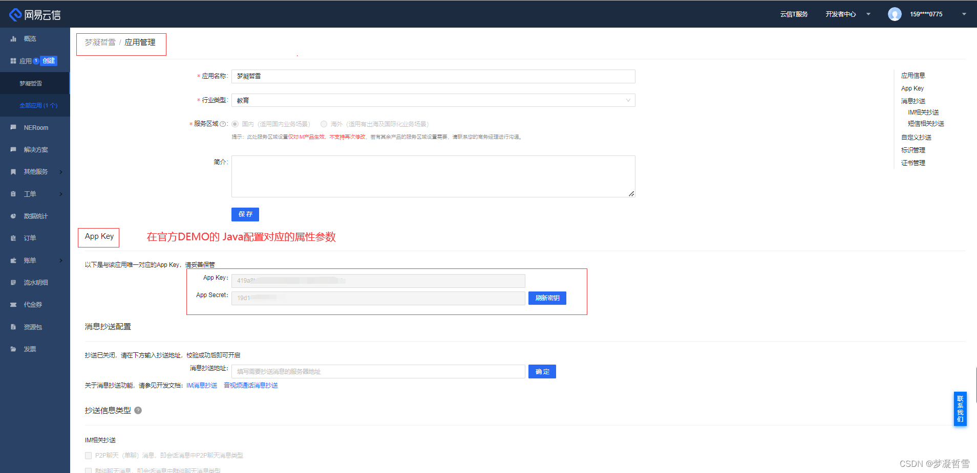
Task: Click the 概览 bar-chart icon in sidebar
Action: tap(13, 39)
